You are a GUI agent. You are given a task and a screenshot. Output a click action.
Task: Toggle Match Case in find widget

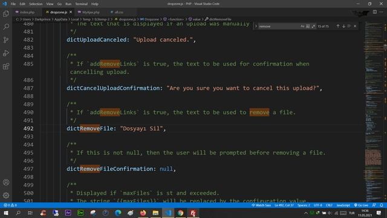click(x=302, y=26)
